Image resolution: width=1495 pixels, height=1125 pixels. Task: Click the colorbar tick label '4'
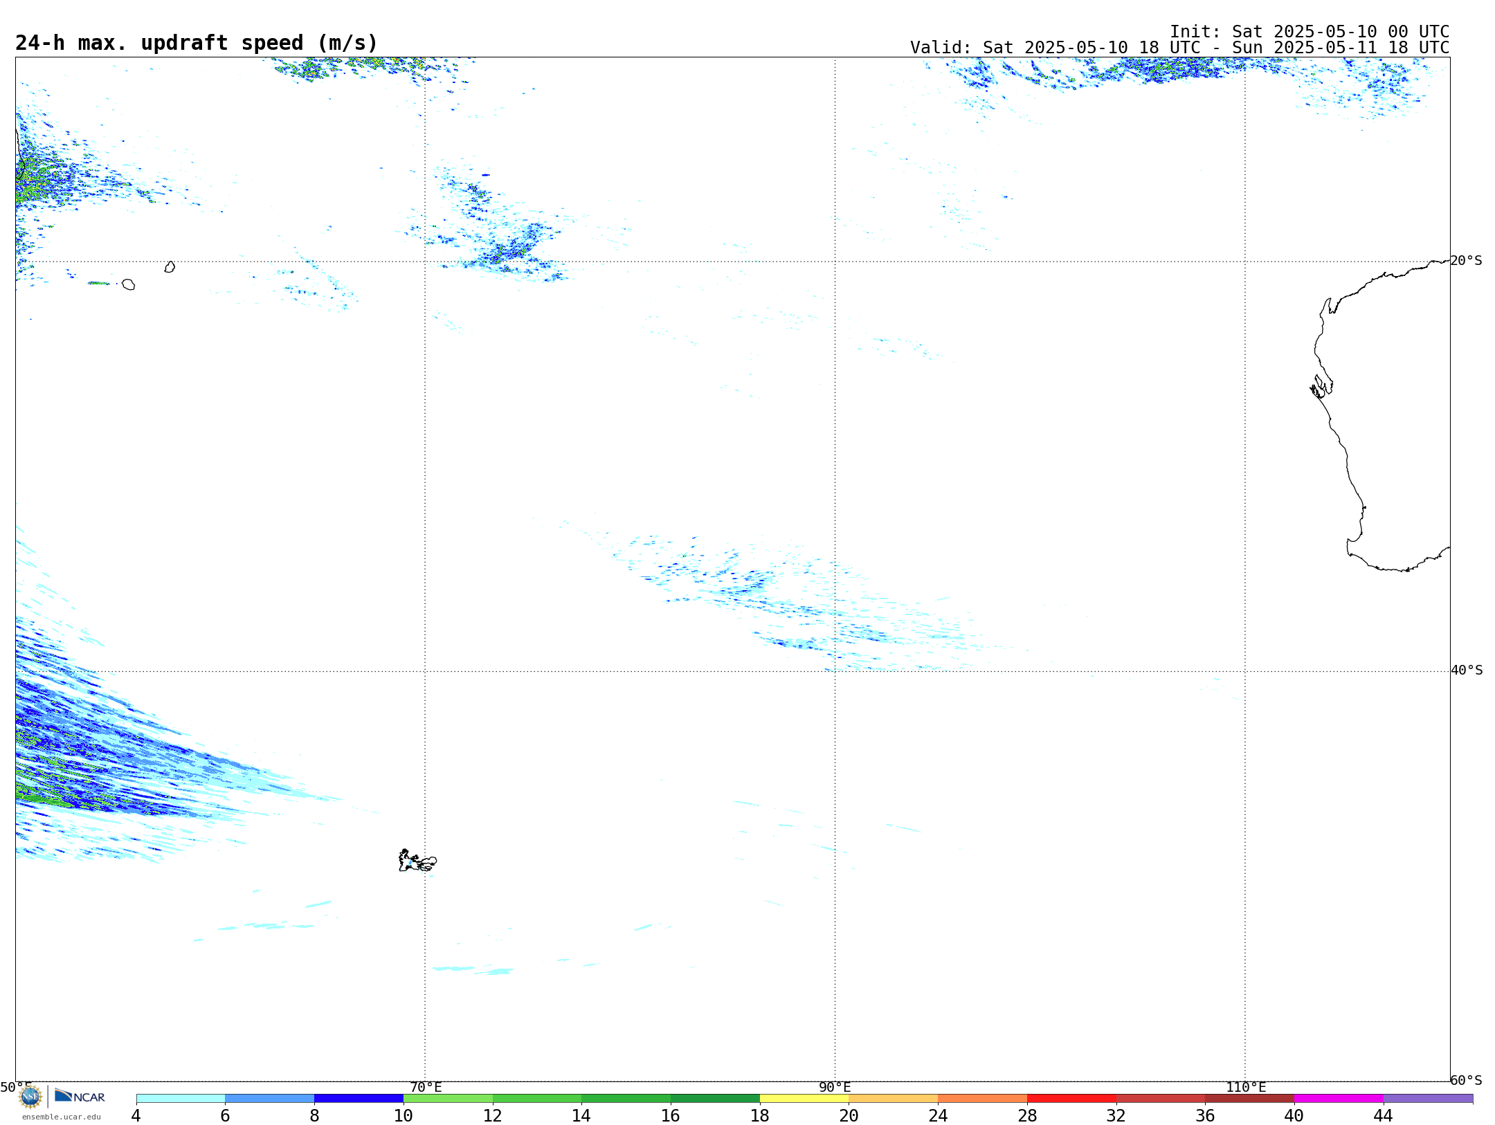[136, 1115]
